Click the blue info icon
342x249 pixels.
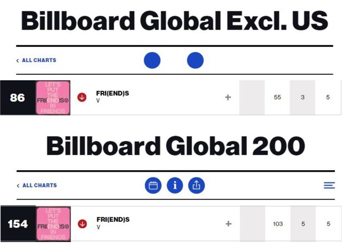click(x=175, y=185)
